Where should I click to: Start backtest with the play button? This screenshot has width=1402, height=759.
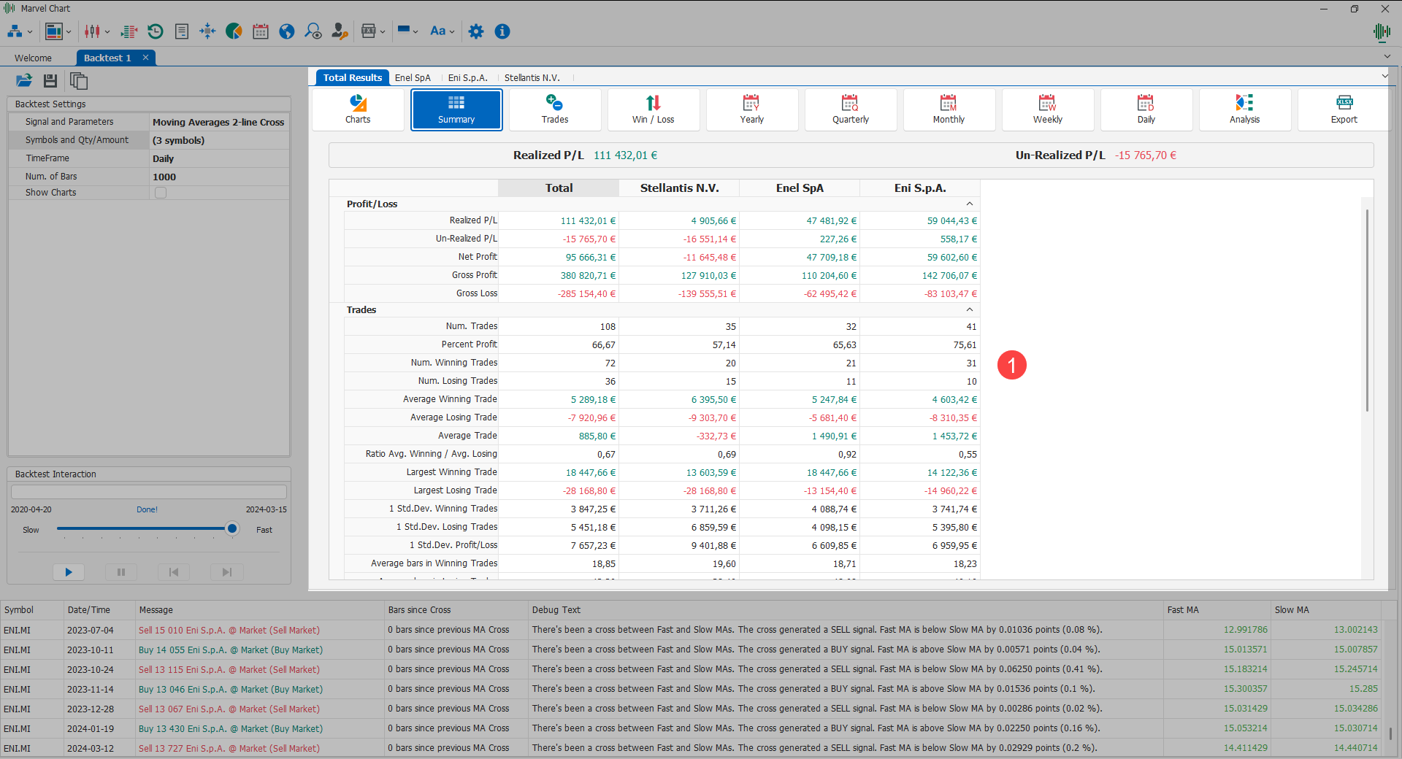point(69,572)
